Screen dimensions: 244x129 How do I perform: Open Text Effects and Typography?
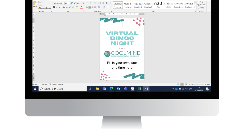pos(73,7)
